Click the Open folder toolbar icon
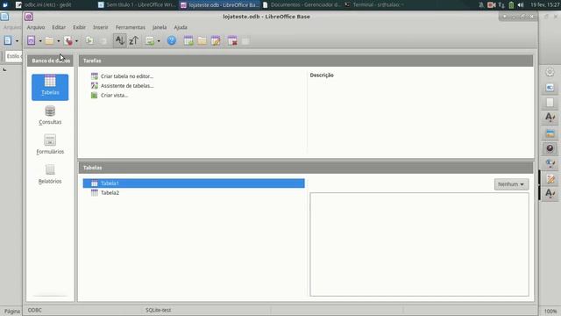 49,41
